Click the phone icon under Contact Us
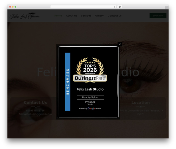 click(x=35, y=107)
